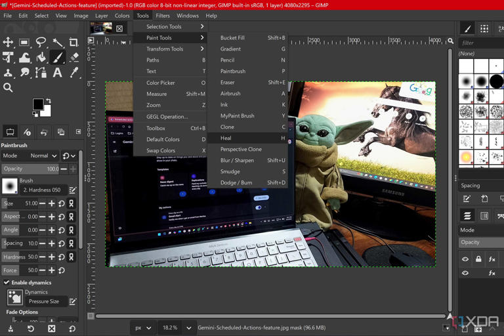Click the brush preview thumbnail

pos(10,186)
